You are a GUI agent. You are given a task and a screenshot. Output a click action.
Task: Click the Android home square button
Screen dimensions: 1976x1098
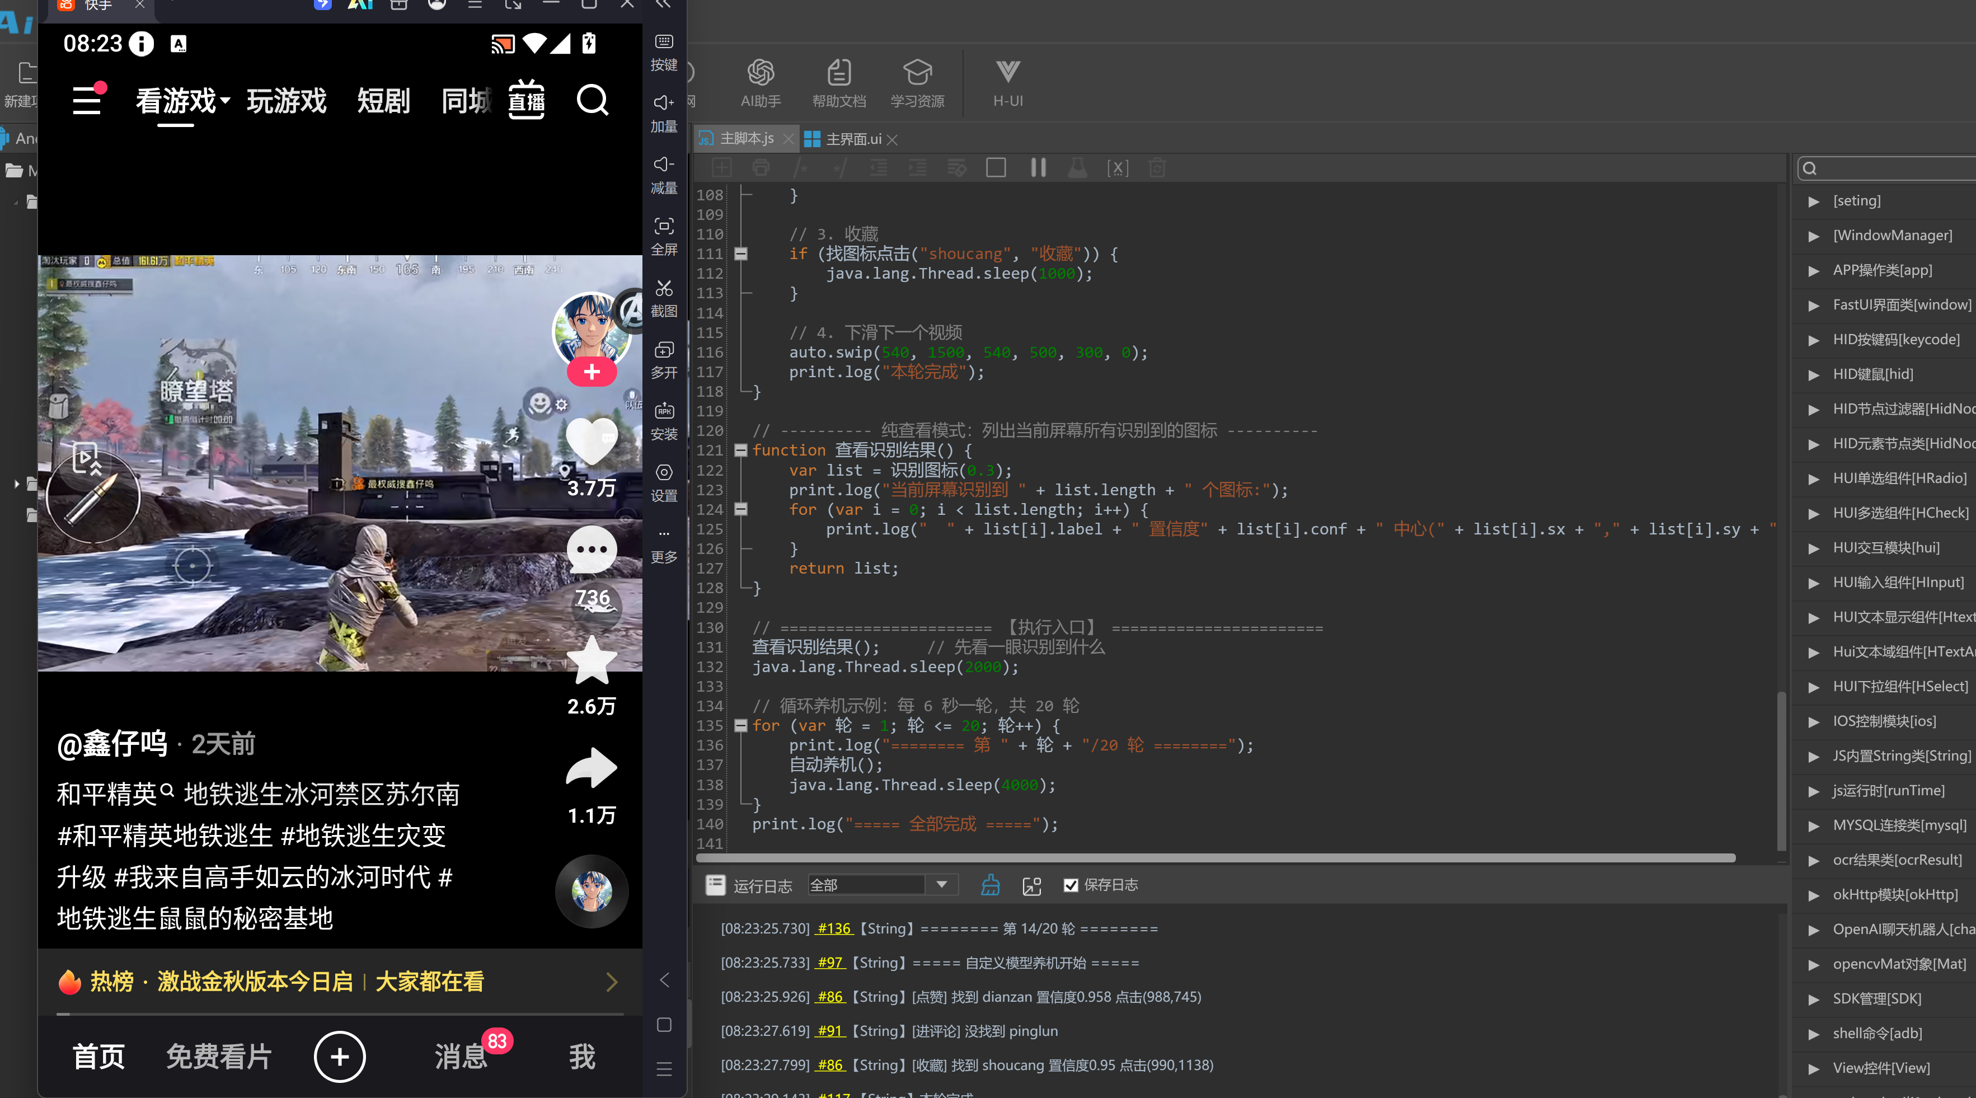[x=664, y=1024]
